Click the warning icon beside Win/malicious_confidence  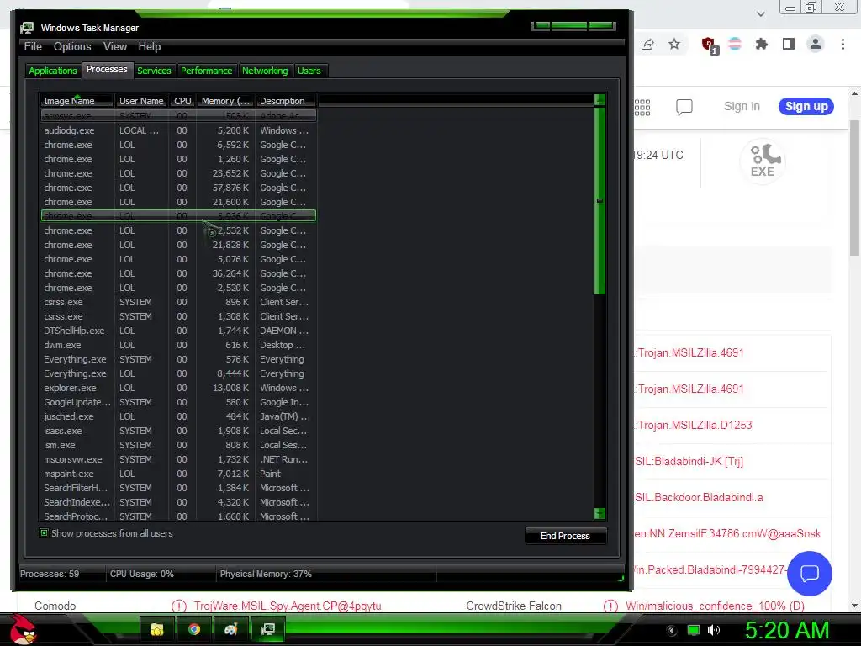[x=610, y=606]
